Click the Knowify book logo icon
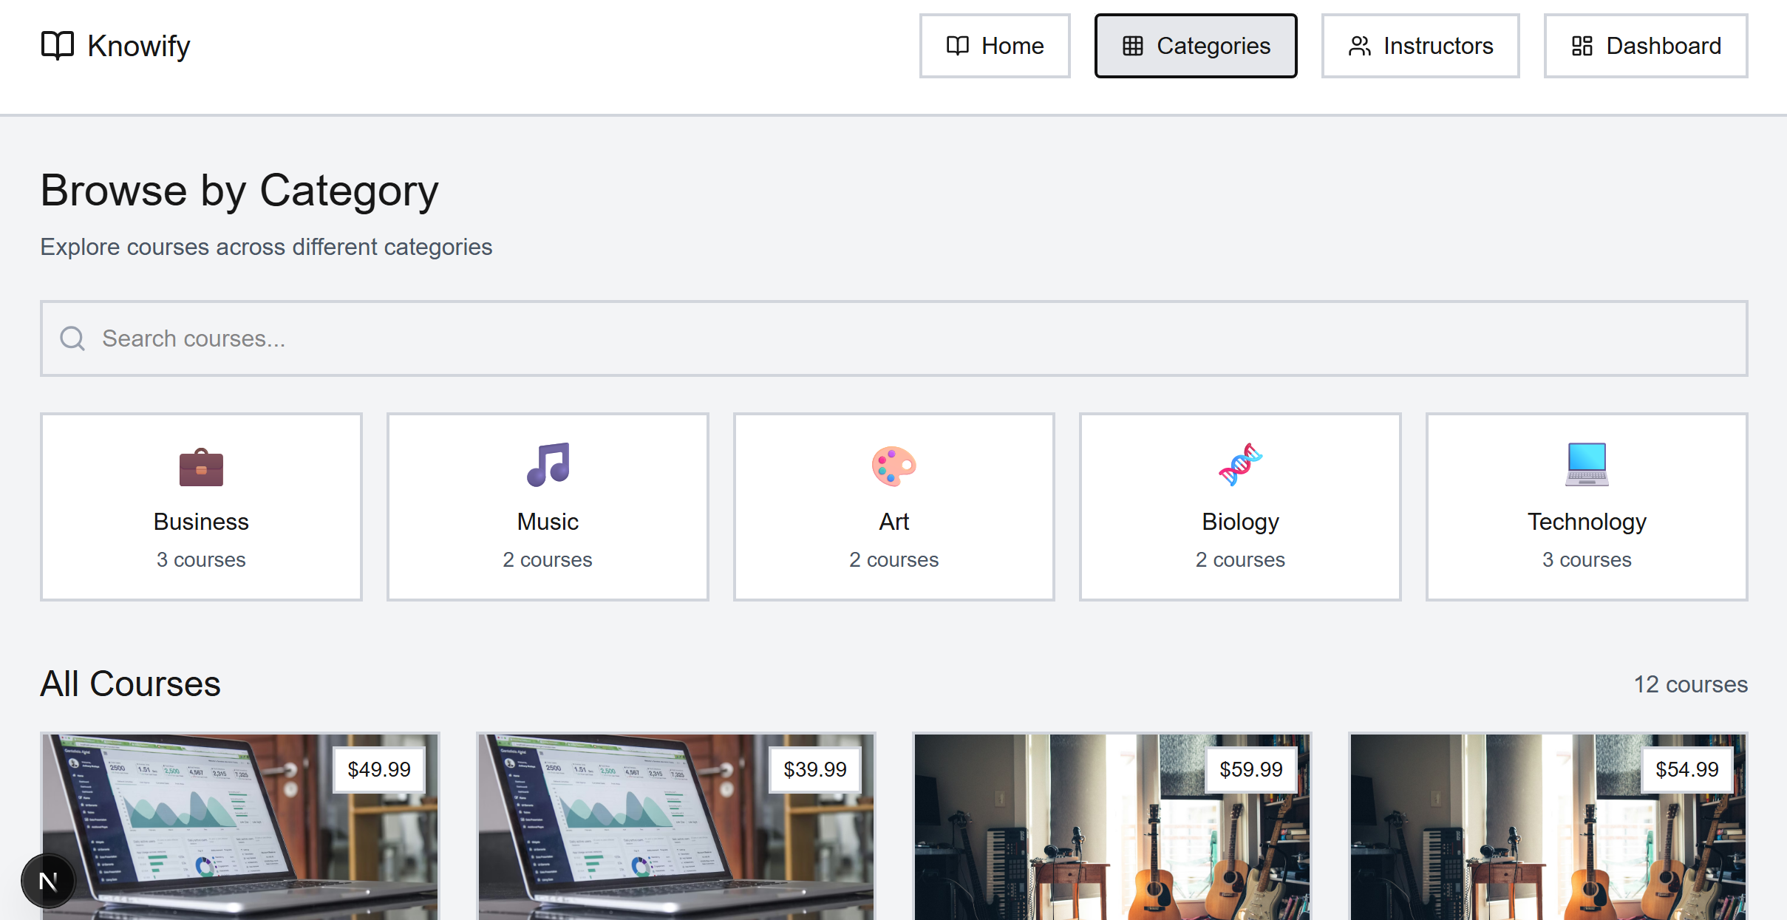 tap(57, 46)
